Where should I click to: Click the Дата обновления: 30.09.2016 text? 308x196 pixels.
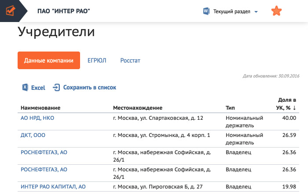271,76
